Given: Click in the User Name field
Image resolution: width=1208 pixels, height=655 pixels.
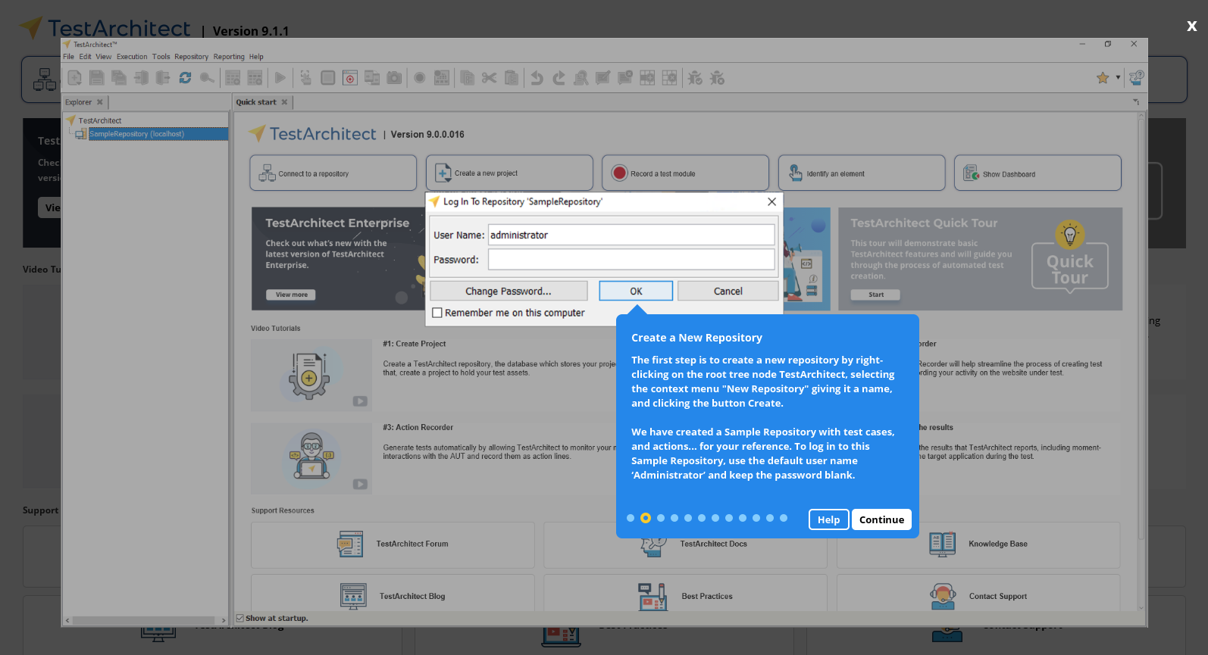Looking at the screenshot, I should [x=631, y=235].
